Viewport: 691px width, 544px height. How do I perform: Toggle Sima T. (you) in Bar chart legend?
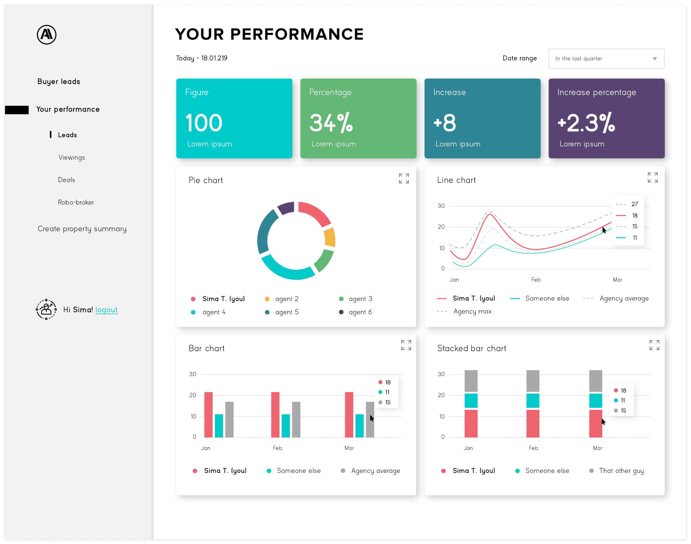click(220, 471)
